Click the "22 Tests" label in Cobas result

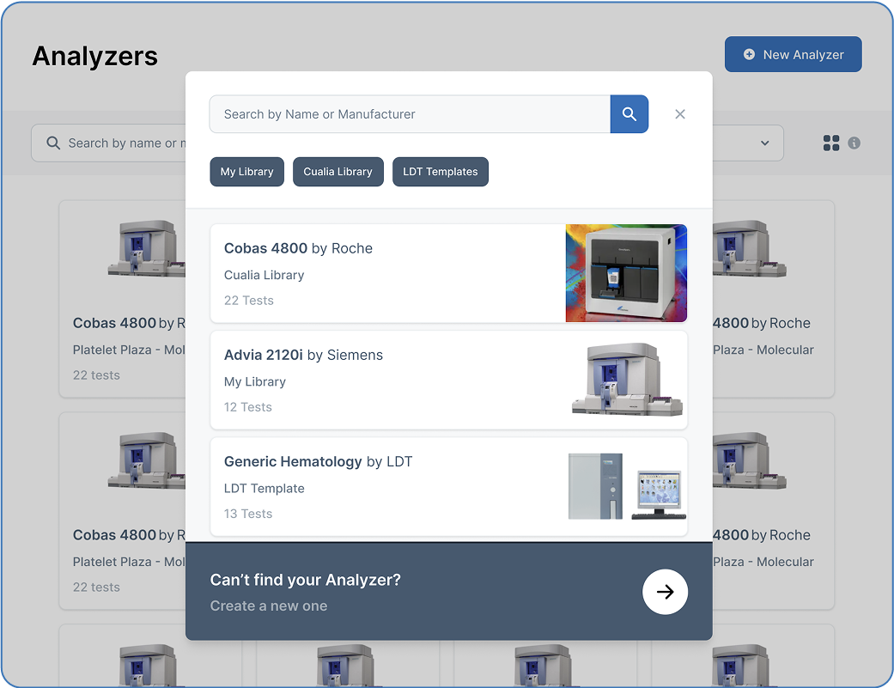tap(248, 301)
